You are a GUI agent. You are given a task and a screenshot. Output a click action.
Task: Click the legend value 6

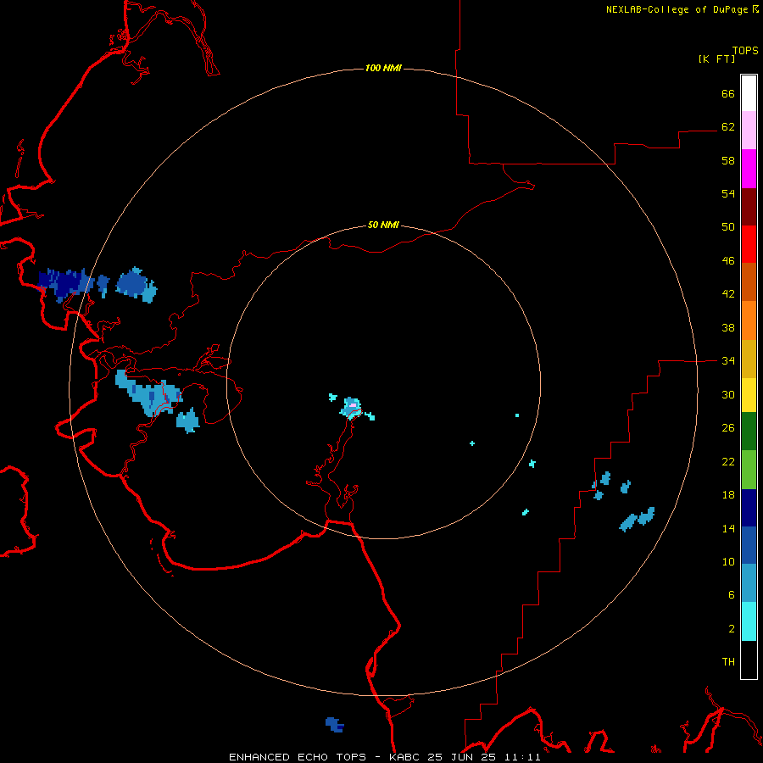732,595
